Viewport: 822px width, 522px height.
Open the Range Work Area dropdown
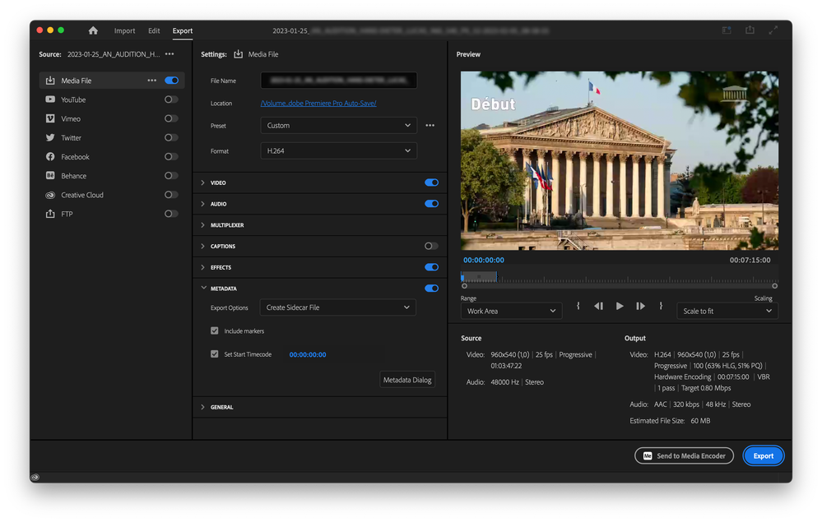pyautogui.click(x=510, y=312)
